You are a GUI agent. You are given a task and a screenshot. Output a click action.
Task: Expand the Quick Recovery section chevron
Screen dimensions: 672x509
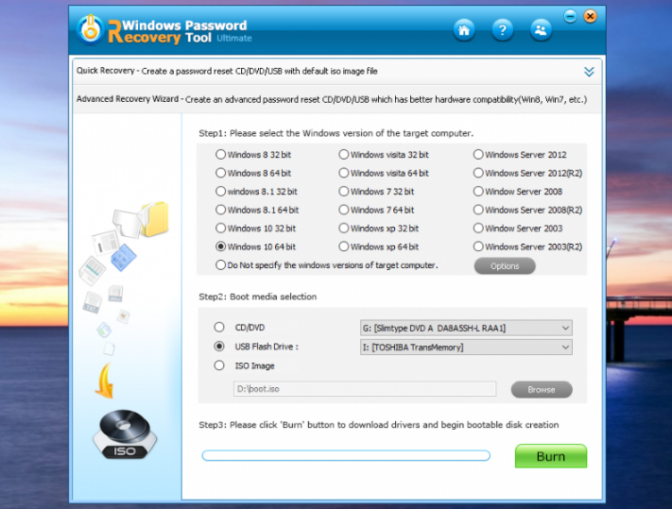pyautogui.click(x=589, y=72)
